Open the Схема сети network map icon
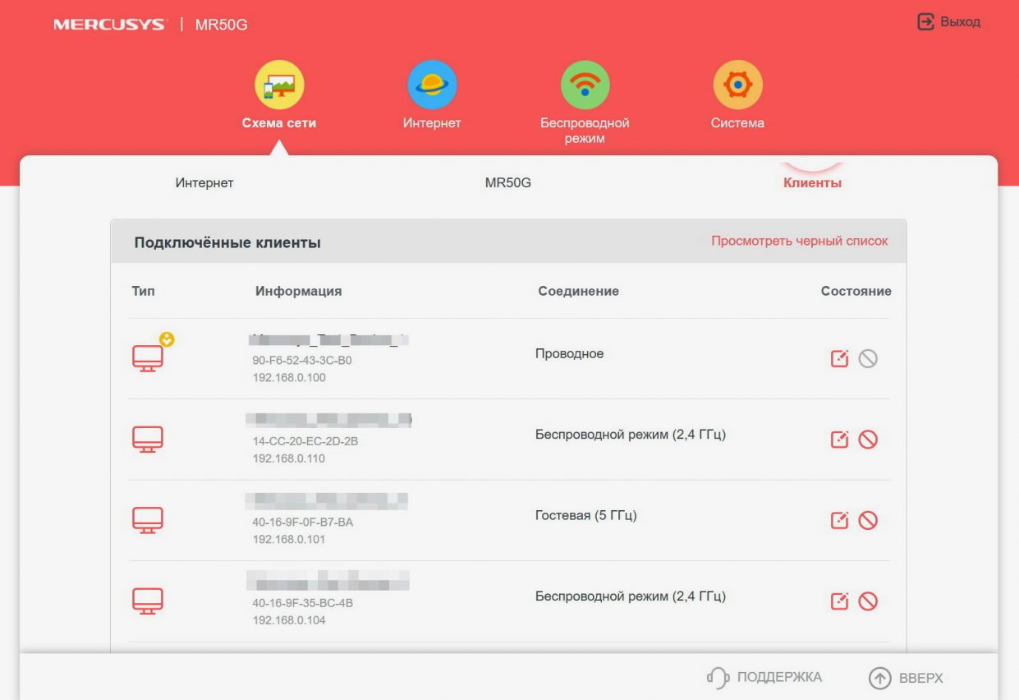 tap(279, 85)
